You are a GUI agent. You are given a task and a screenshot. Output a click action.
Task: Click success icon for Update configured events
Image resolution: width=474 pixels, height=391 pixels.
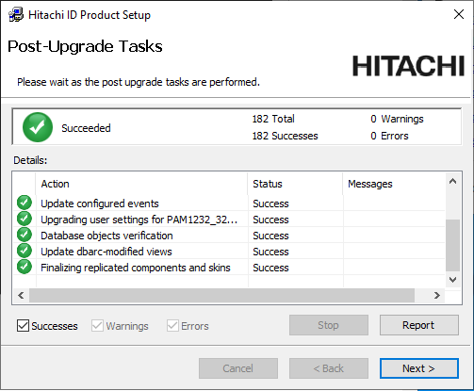(25, 203)
